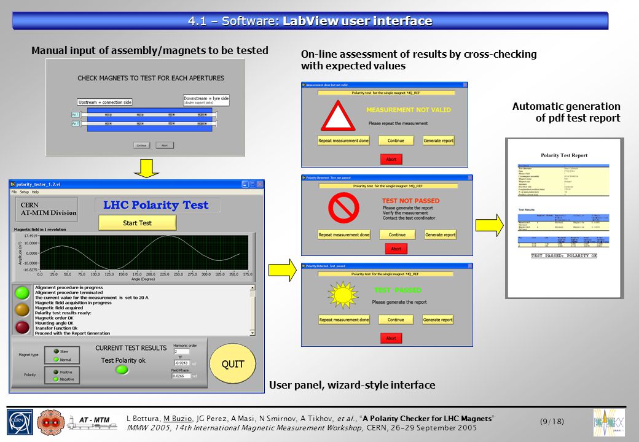
Task: Click Abort in the Check Magnets panel
Action: point(165,145)
